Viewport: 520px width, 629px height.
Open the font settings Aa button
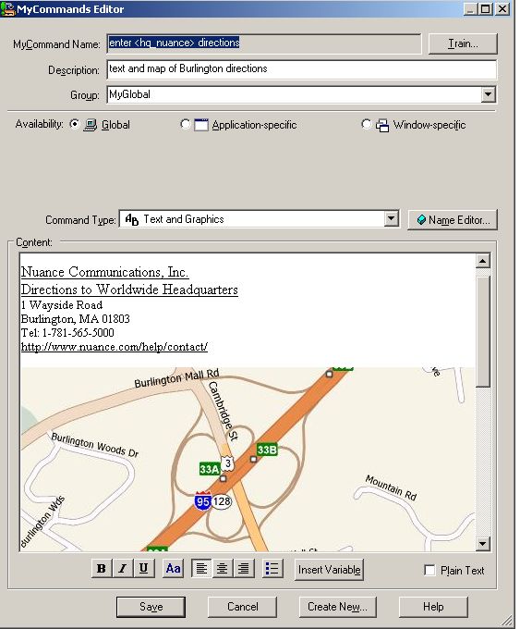point(173,569)
